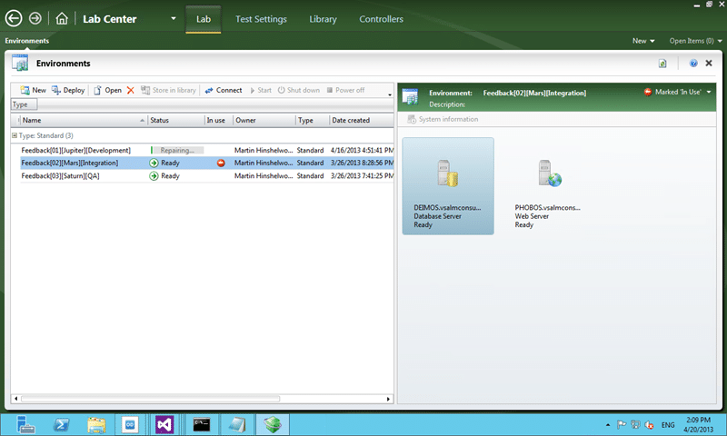Open the green Test Manager taskbar icon

tap(273, 424)
